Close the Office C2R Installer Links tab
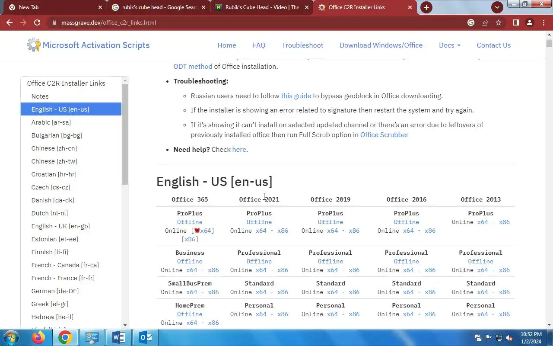The height and width of the screenshot is (346, 553). pyautogui.click(x=410, y=7)
